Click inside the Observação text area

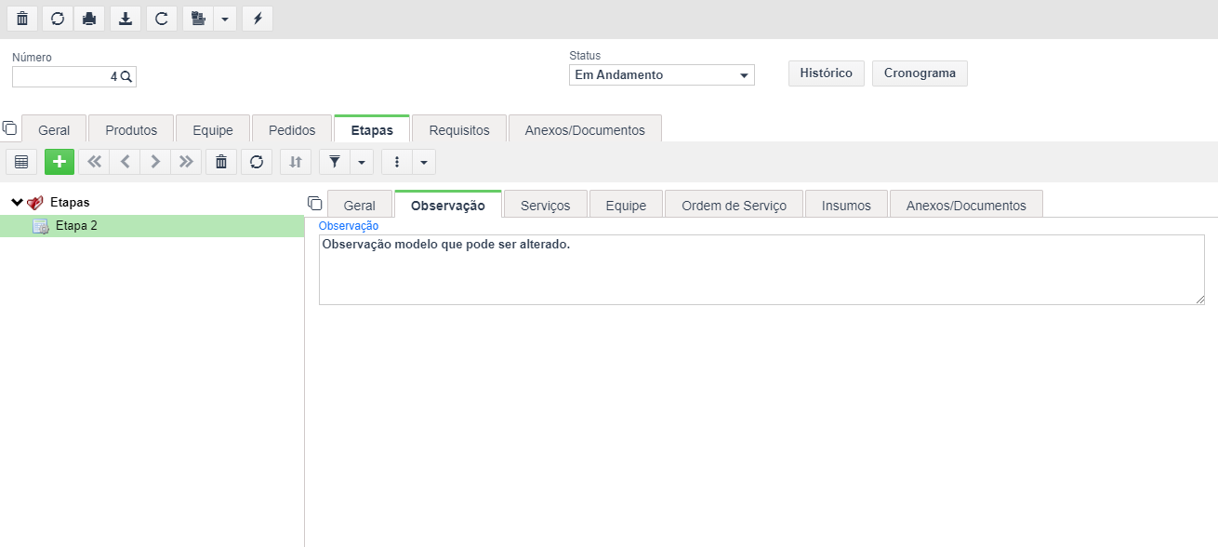(x=761, y=270)
